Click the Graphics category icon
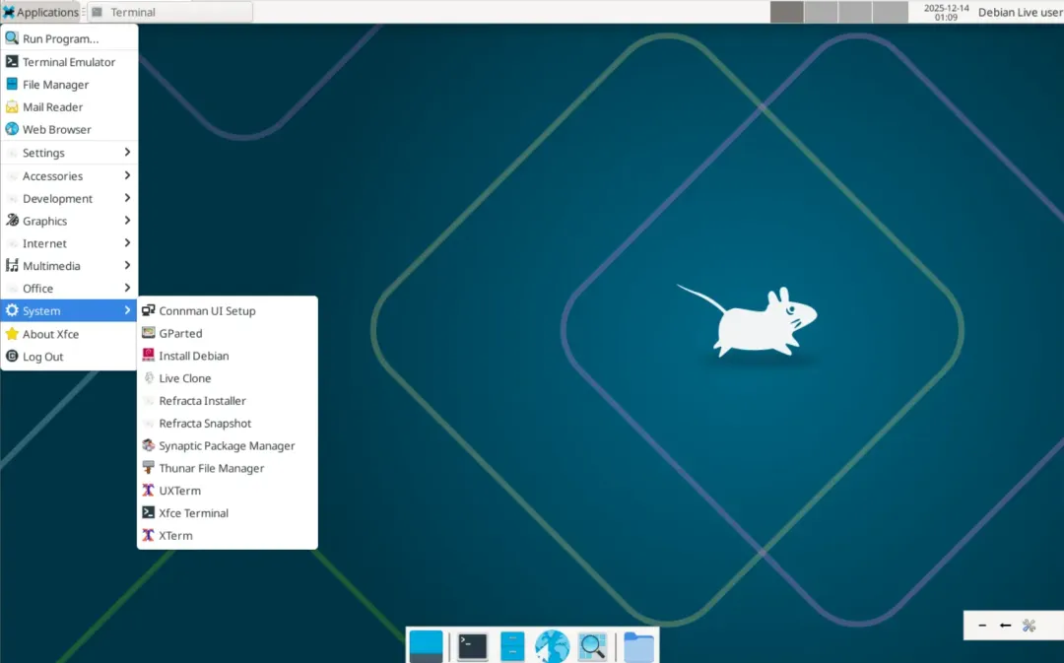This screenshot has height=663, width=1064. coord(12,221)
